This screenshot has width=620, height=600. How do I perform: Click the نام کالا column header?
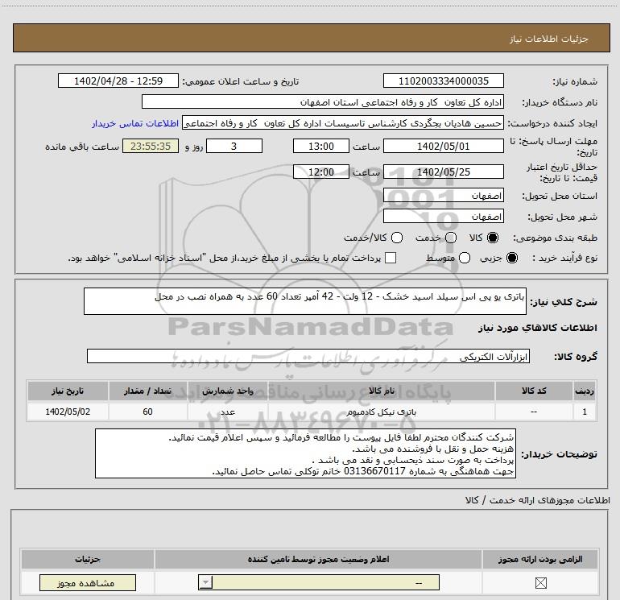click(x=382, y=391)
